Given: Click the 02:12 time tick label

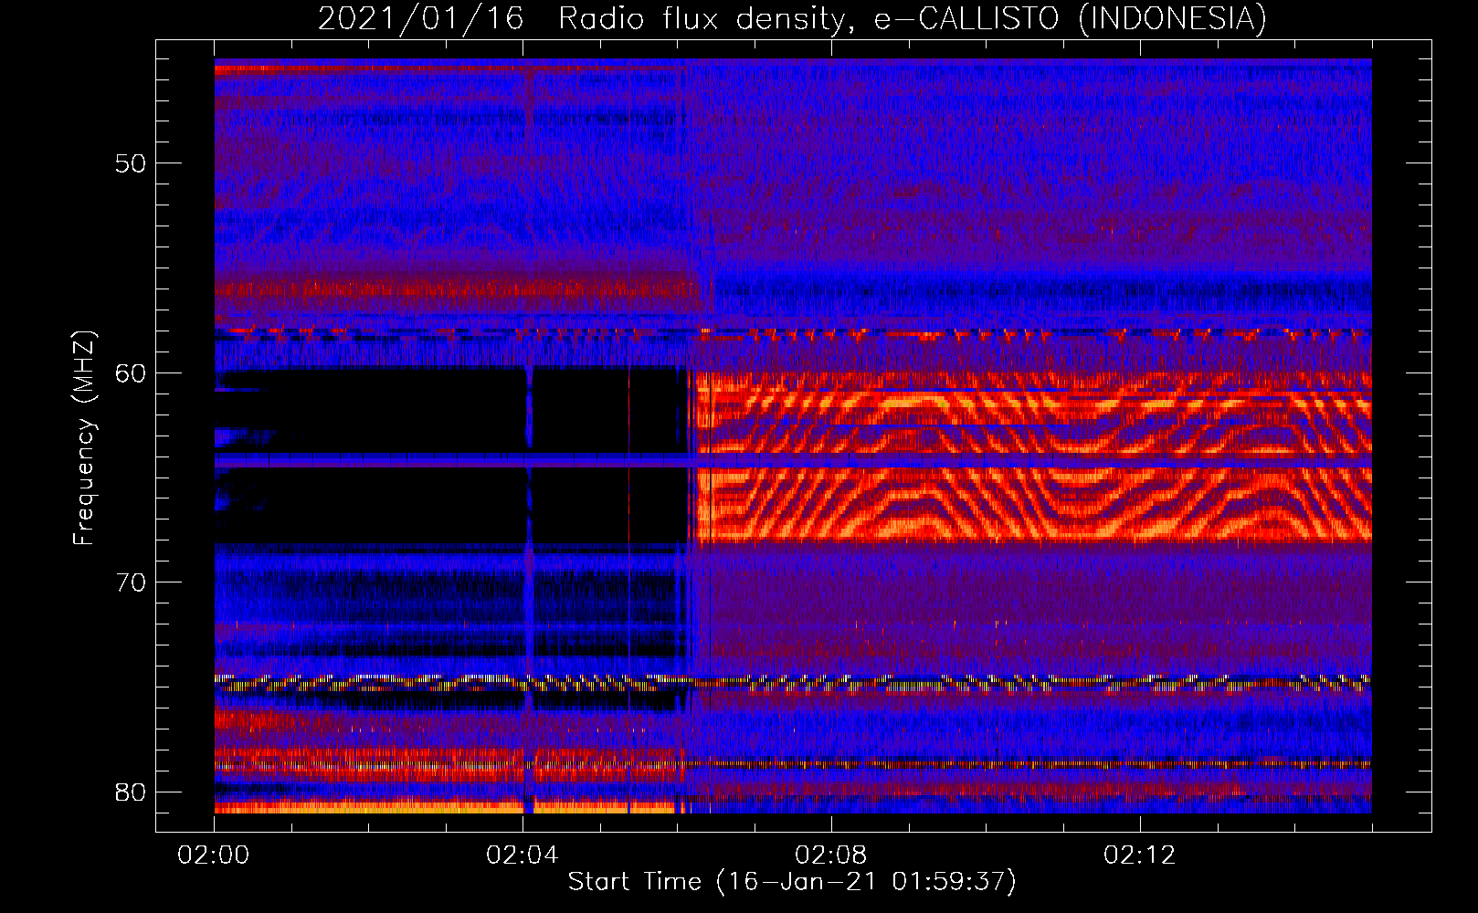Looking at the screenshot, I should [x=1140, y=855].
